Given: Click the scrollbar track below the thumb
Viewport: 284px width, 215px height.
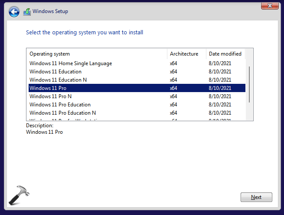Looking at the screenshot, I should coord(249,111).
